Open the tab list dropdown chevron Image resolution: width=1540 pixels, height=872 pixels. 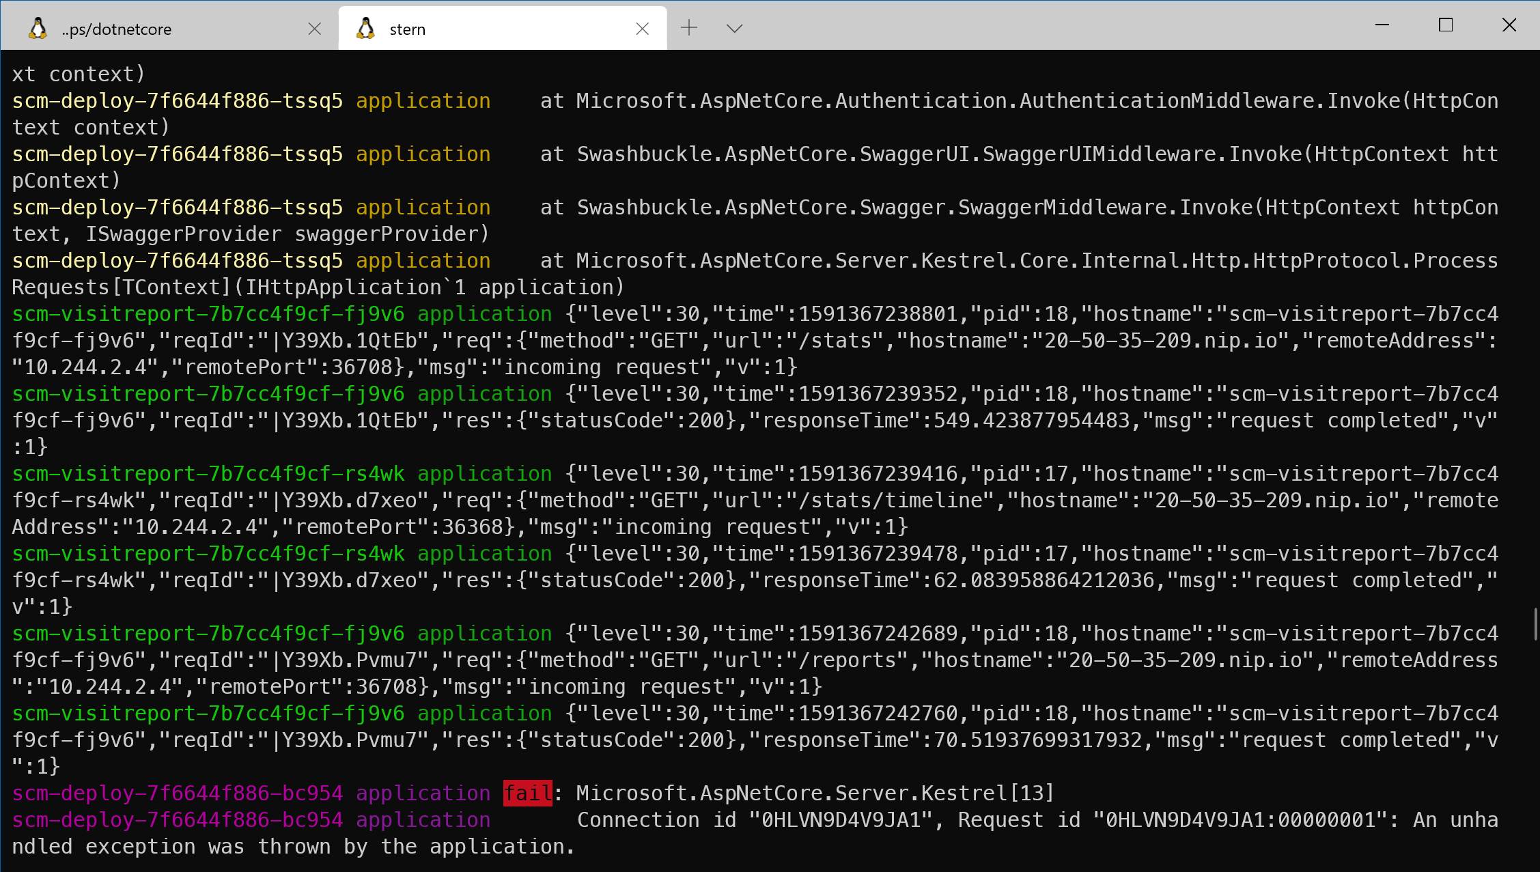(x=733, y=28)
